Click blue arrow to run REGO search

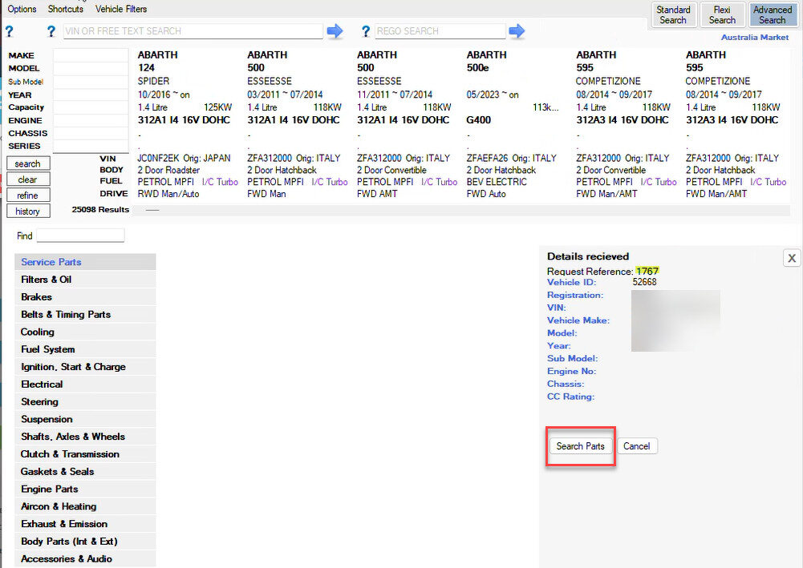pos(517,31)
